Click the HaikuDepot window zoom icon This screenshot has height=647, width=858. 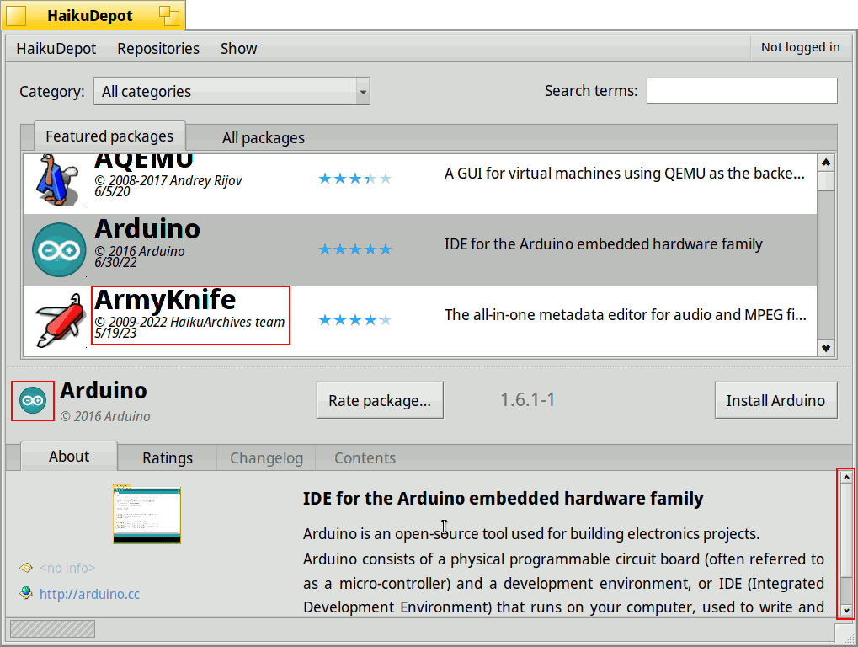pos(169,16)
